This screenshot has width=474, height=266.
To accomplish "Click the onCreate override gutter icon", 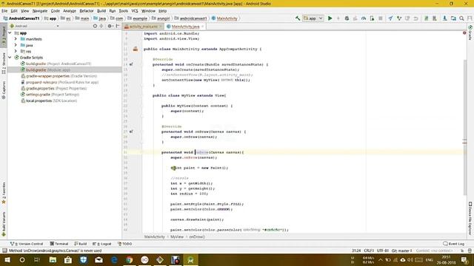I will [x=131, y=64].
